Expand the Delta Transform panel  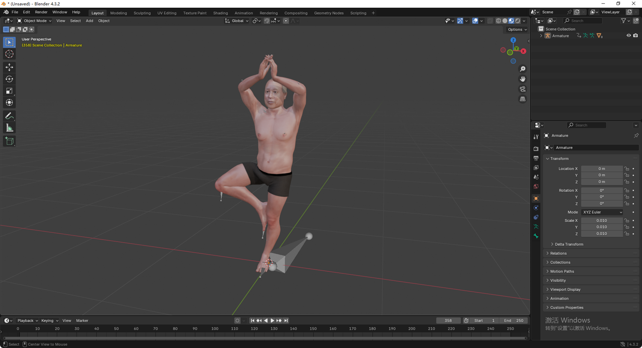point(569,244)
